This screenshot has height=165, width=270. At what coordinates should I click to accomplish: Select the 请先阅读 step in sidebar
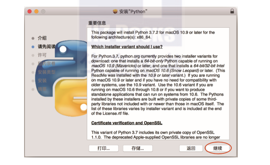47,46
